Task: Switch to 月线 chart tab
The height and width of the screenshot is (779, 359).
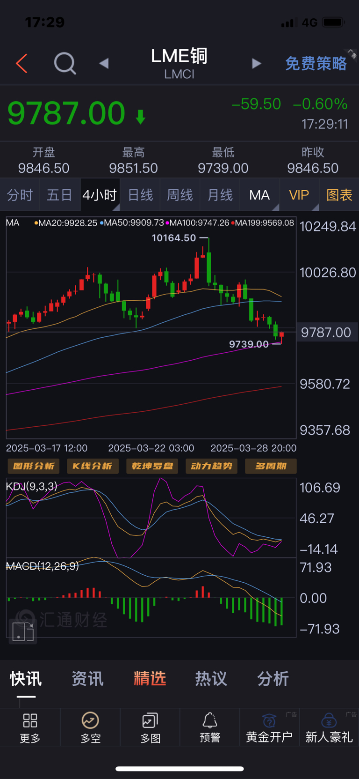Action: [220, 195]
